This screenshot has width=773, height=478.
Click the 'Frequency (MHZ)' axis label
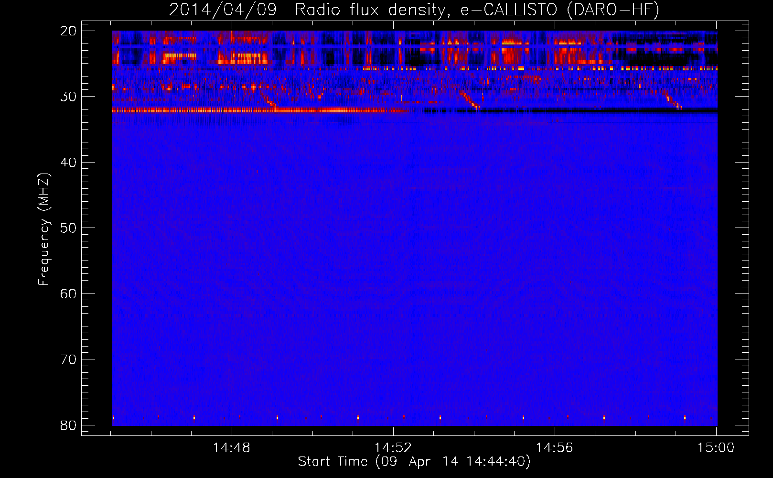44,229
